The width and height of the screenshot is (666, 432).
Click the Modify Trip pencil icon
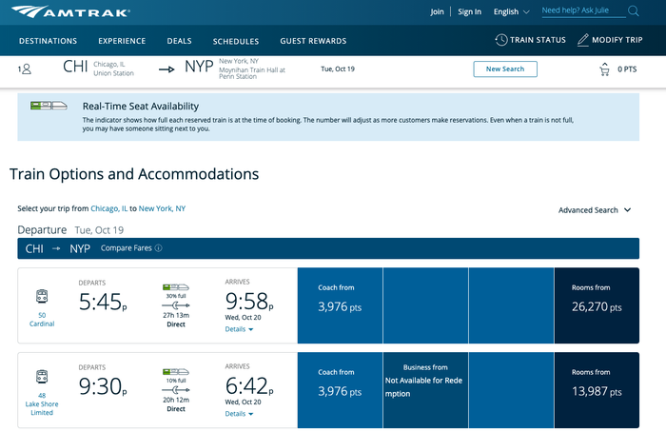583,40
